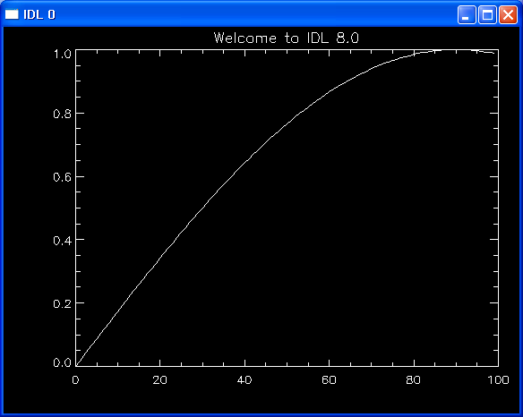
Task: Close the IDL 0 window
Action: click(508, 14)
